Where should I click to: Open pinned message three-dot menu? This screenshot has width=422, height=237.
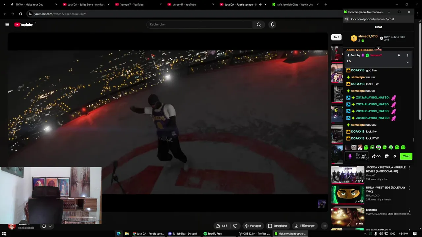407,55
